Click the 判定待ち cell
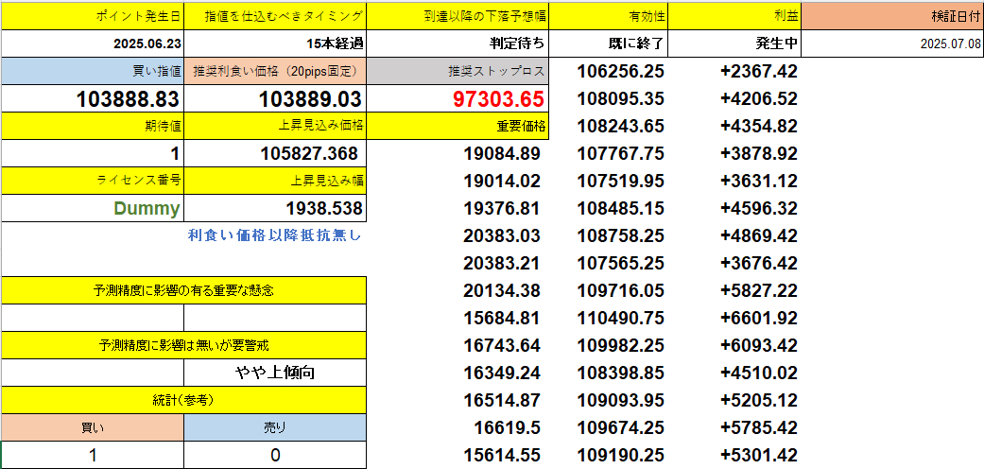This screenshot has width=984, height=469. point(457,43)
